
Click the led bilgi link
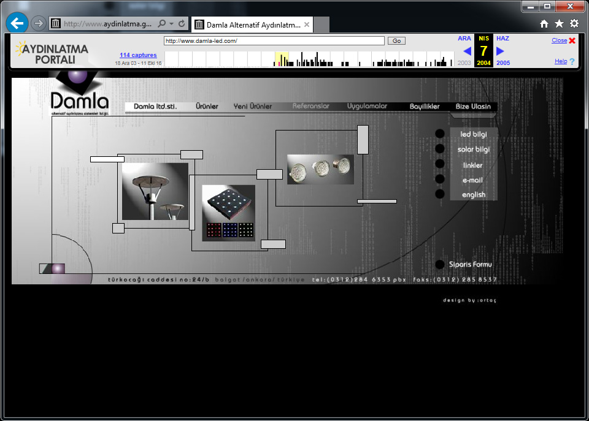pyautogui.click(x=473, y=134)
